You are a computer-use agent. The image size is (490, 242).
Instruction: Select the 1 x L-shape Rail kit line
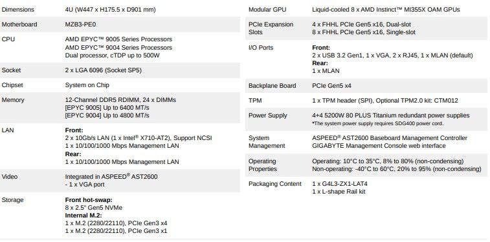pyautogui.click(x=339, y=192)
